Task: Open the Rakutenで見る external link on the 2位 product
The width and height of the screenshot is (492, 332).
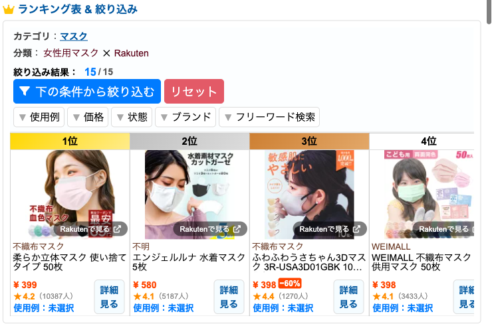Action: point(210,229)
